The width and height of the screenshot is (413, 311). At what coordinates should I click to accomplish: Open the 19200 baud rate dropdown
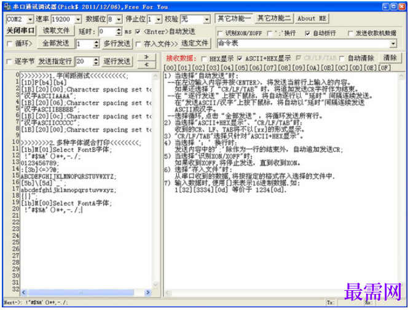click(x=78, y=19)
